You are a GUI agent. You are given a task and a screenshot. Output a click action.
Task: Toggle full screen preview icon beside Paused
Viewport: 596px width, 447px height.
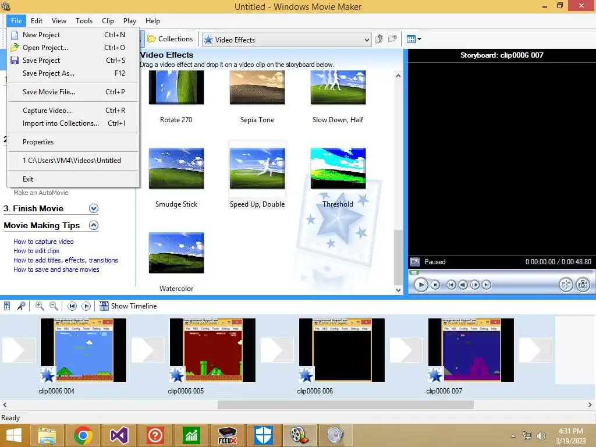coord(415,261)
